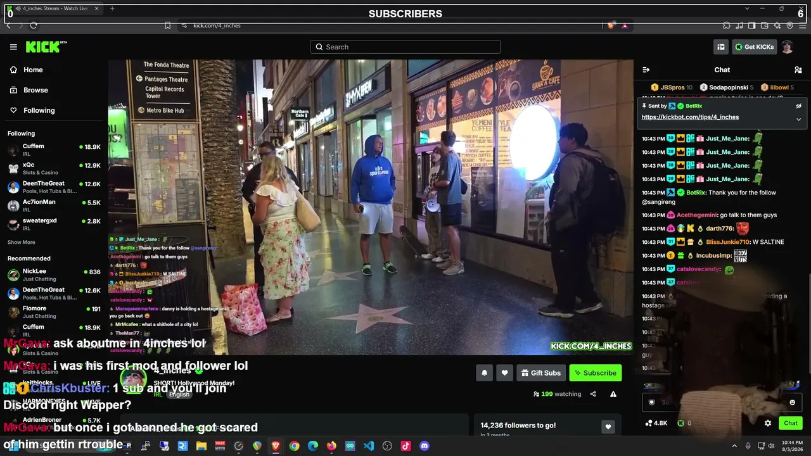Click darth776 username in chat
811x456 pixels.
720,229
